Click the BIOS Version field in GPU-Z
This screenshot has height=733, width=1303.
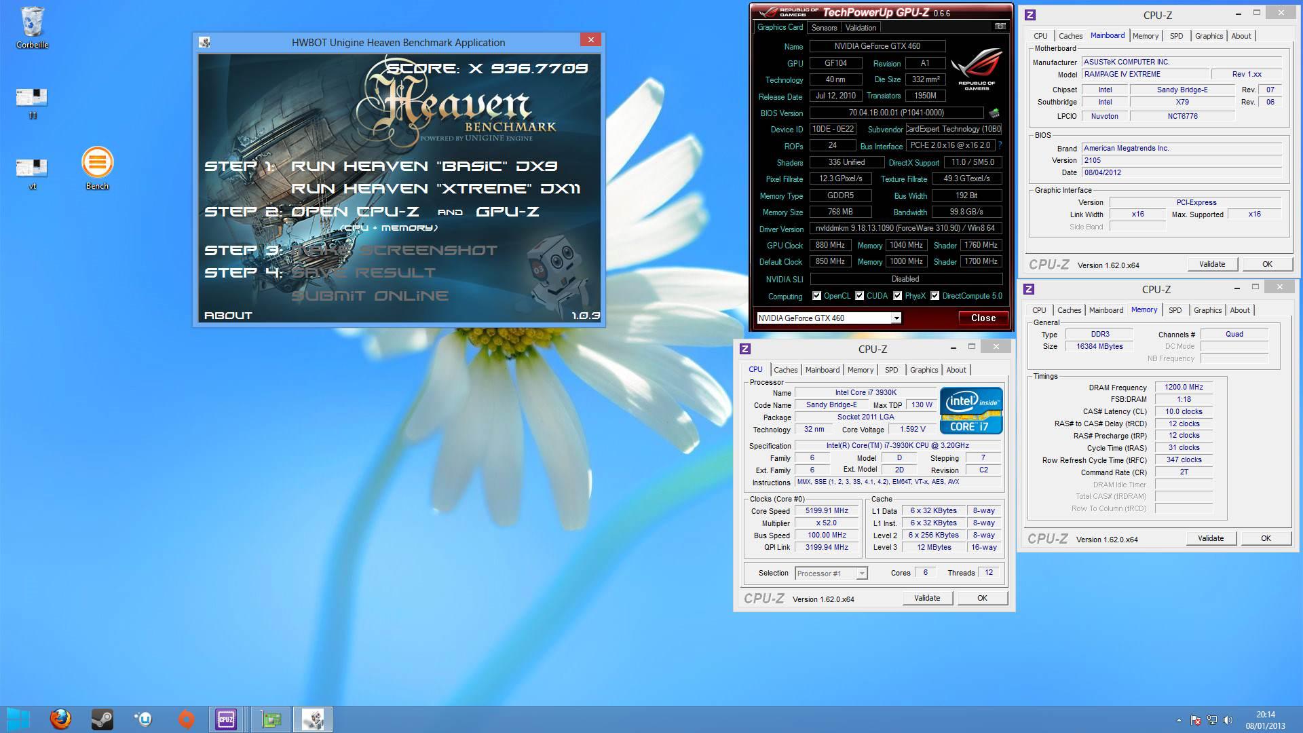(896, 113)
